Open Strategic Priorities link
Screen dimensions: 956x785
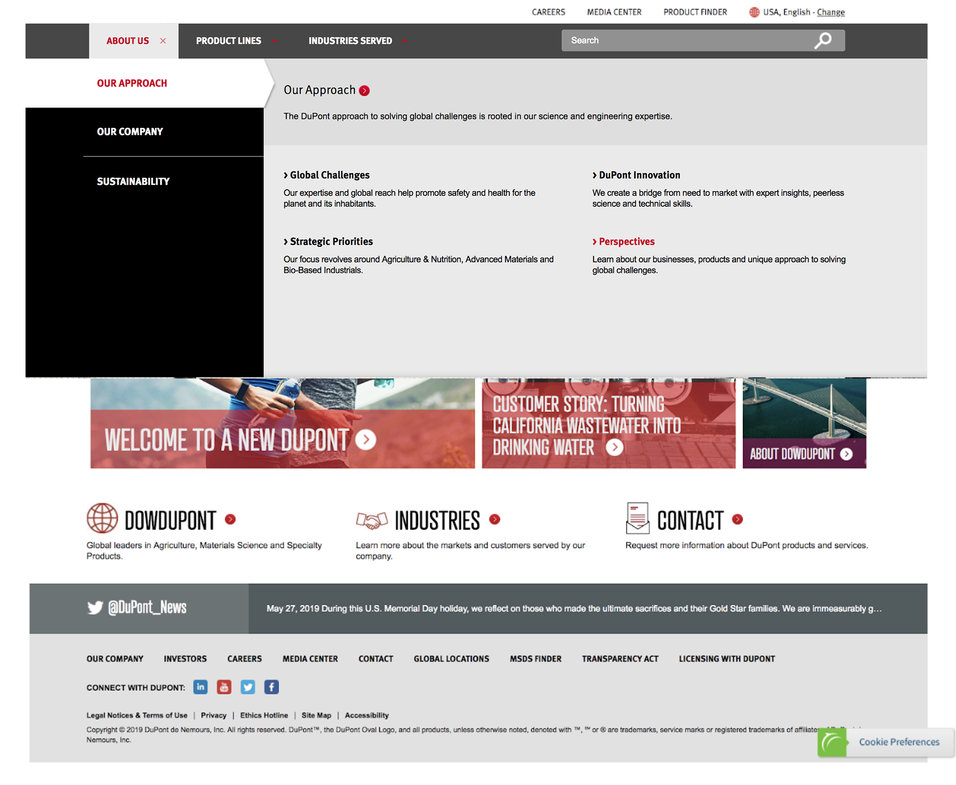click(x=328, y=242)
